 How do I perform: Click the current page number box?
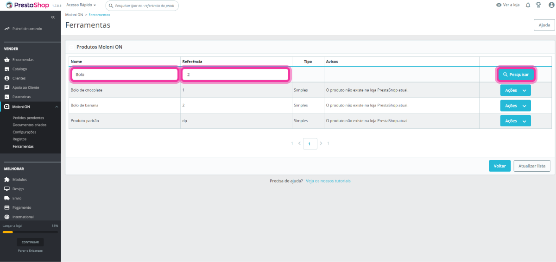[x=310, y=143]
